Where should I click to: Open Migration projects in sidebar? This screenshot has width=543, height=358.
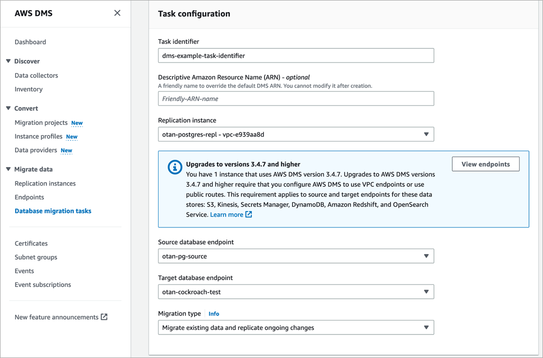41,122
